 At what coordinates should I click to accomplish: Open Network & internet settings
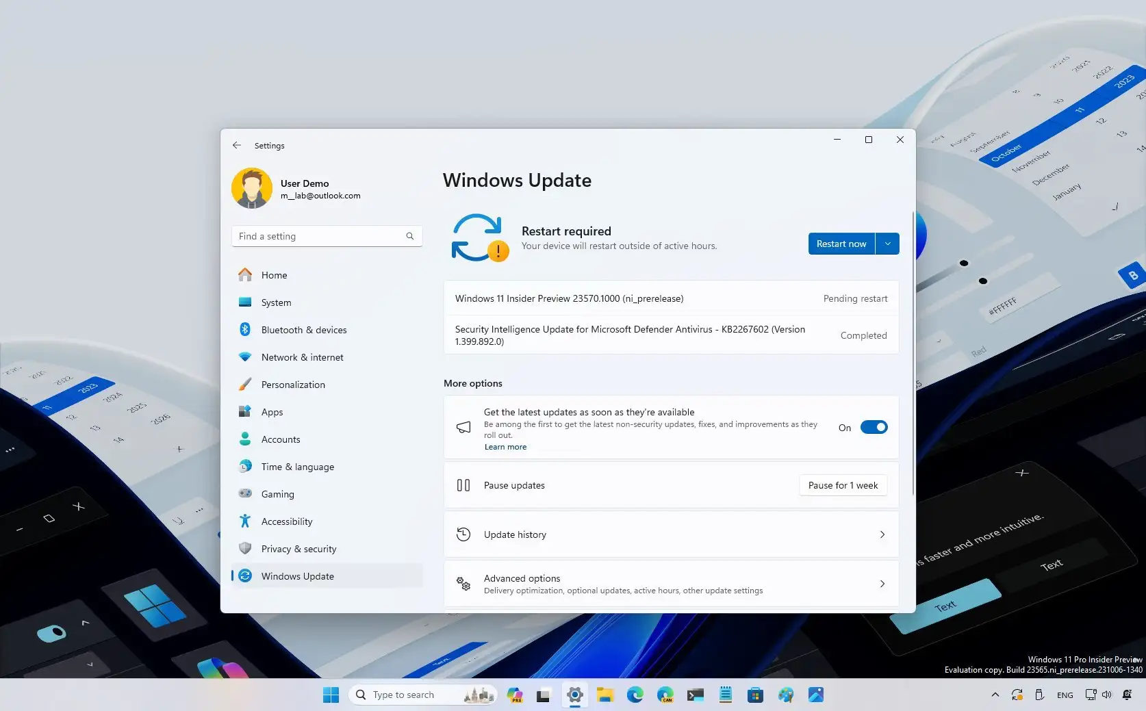[303, 357]
